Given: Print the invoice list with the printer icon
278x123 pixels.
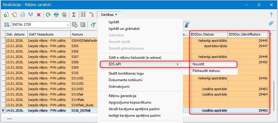Looking at the screenshot, I should 56,15.
